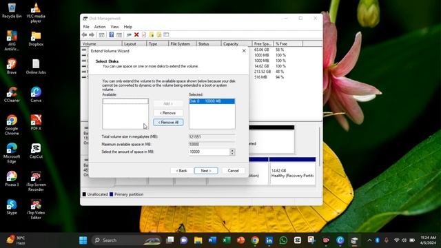Open Word from the taskbar
441x248 pixels.
click(212, 240)
